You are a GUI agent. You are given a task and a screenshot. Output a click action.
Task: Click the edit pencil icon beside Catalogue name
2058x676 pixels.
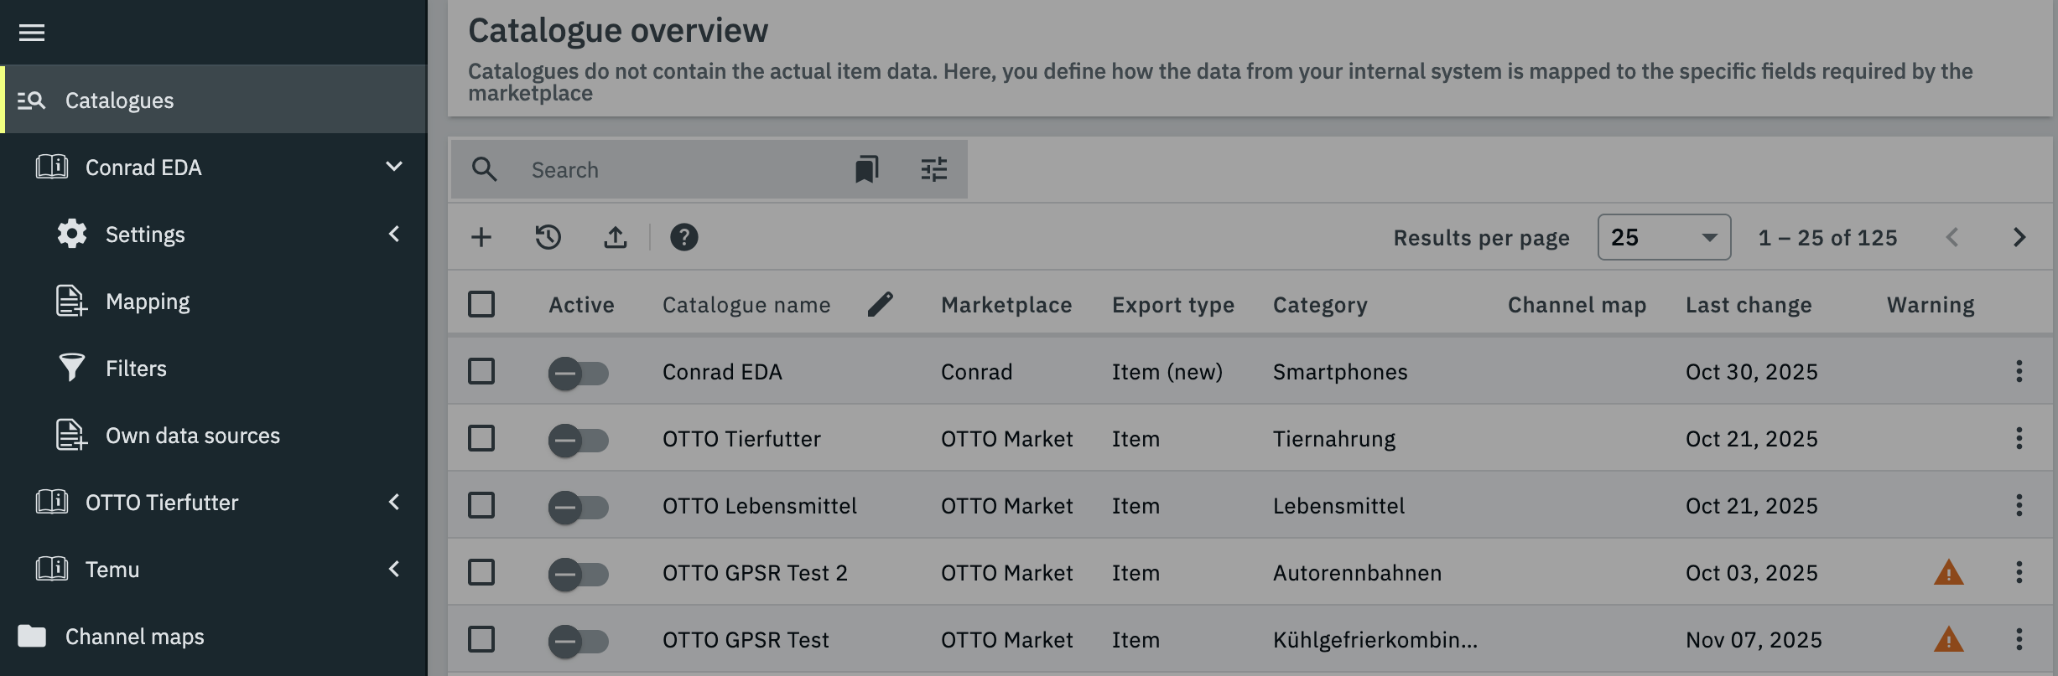point(880,304)
